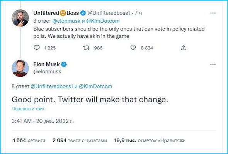This screenshot has width=228, height=154.
Task: View the 2 094 quote tweets
Action: tap(80, 140)
